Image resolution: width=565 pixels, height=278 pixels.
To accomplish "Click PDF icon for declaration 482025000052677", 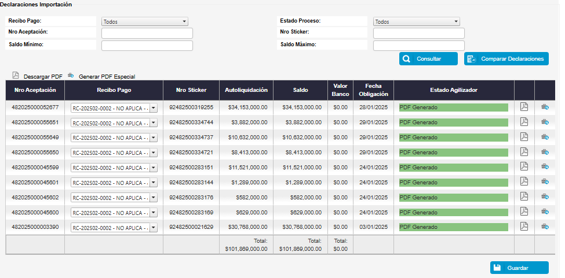I will click(524, 107).
